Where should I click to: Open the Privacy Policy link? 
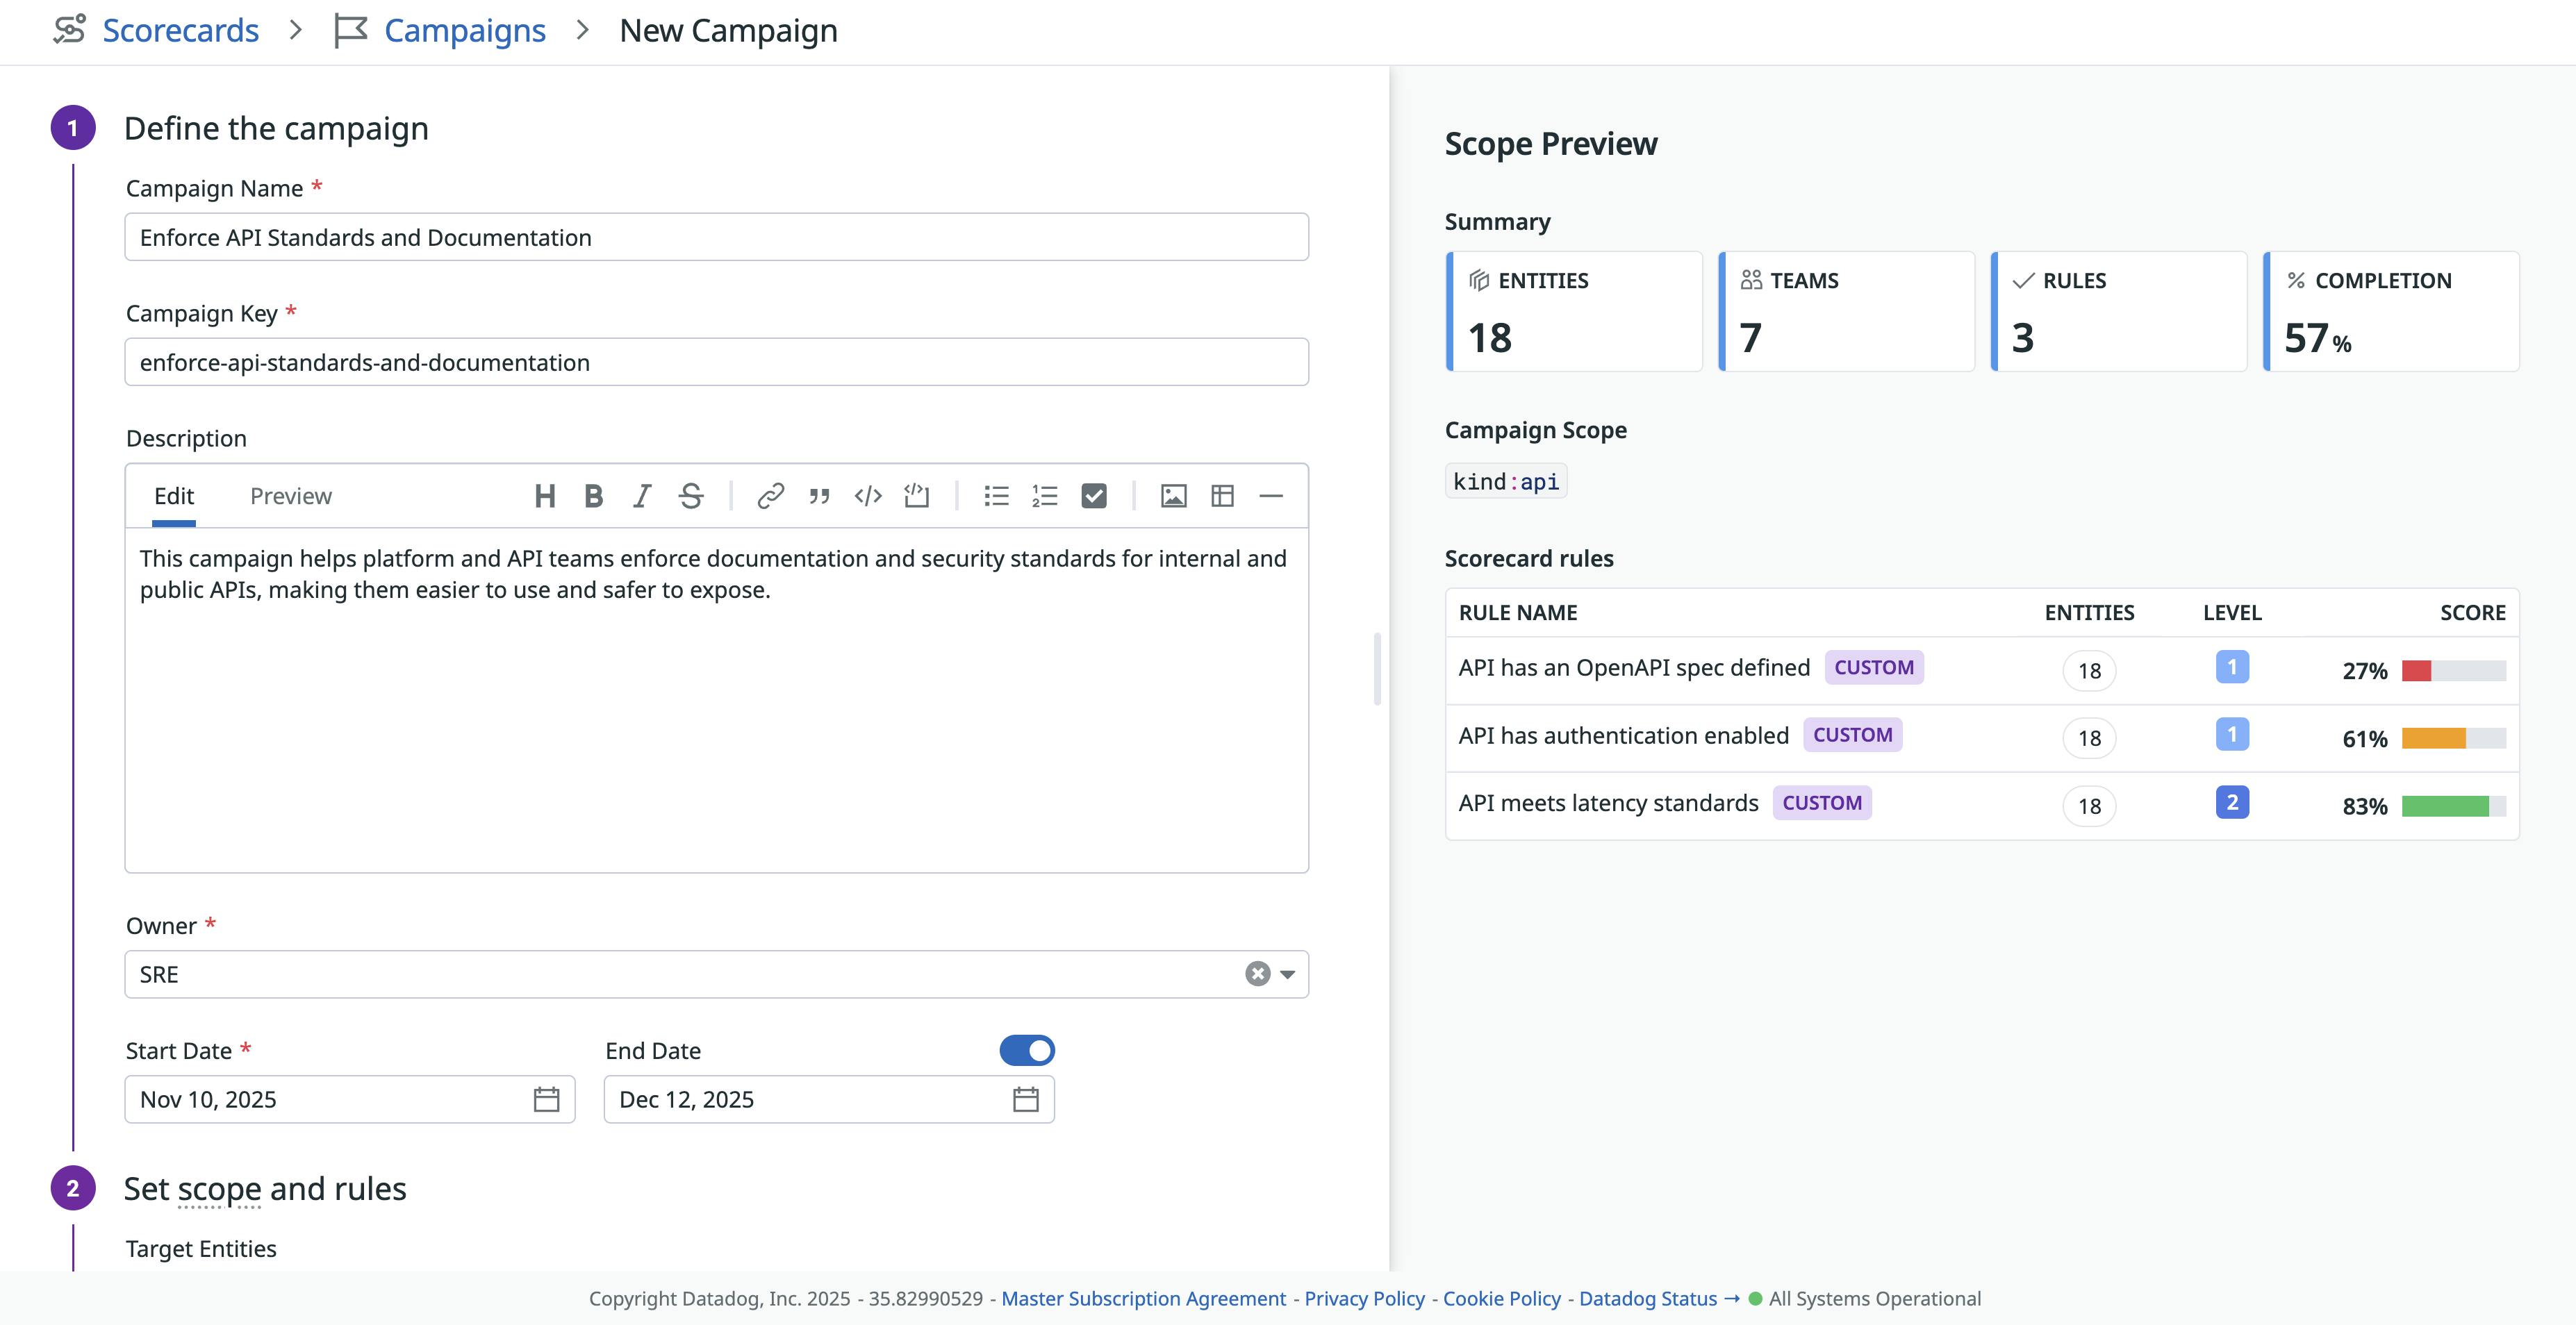click(x=1364, y=1298)
